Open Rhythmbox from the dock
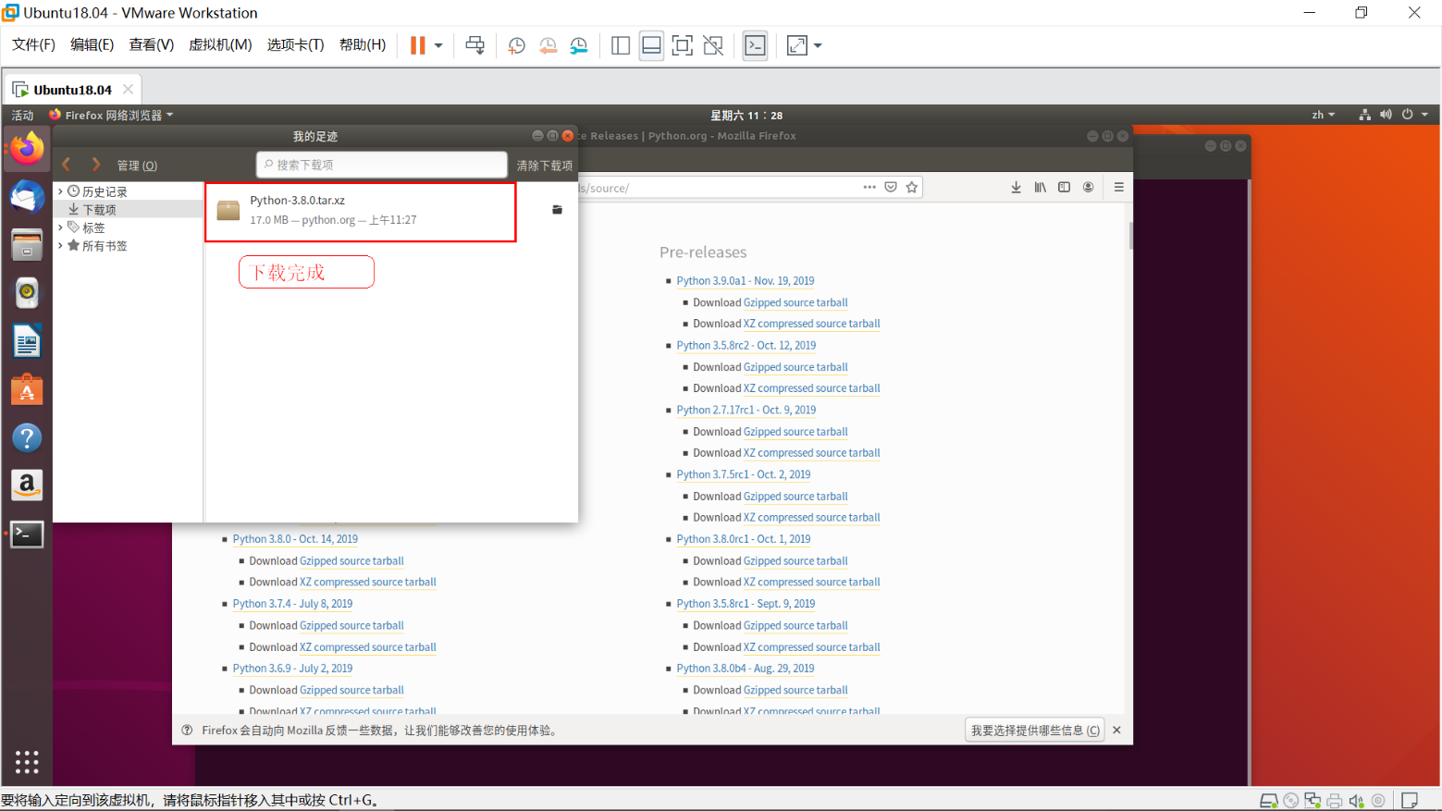Viewport: 1442px width, 811px height. pyautogui.click(x=27, y=293)
